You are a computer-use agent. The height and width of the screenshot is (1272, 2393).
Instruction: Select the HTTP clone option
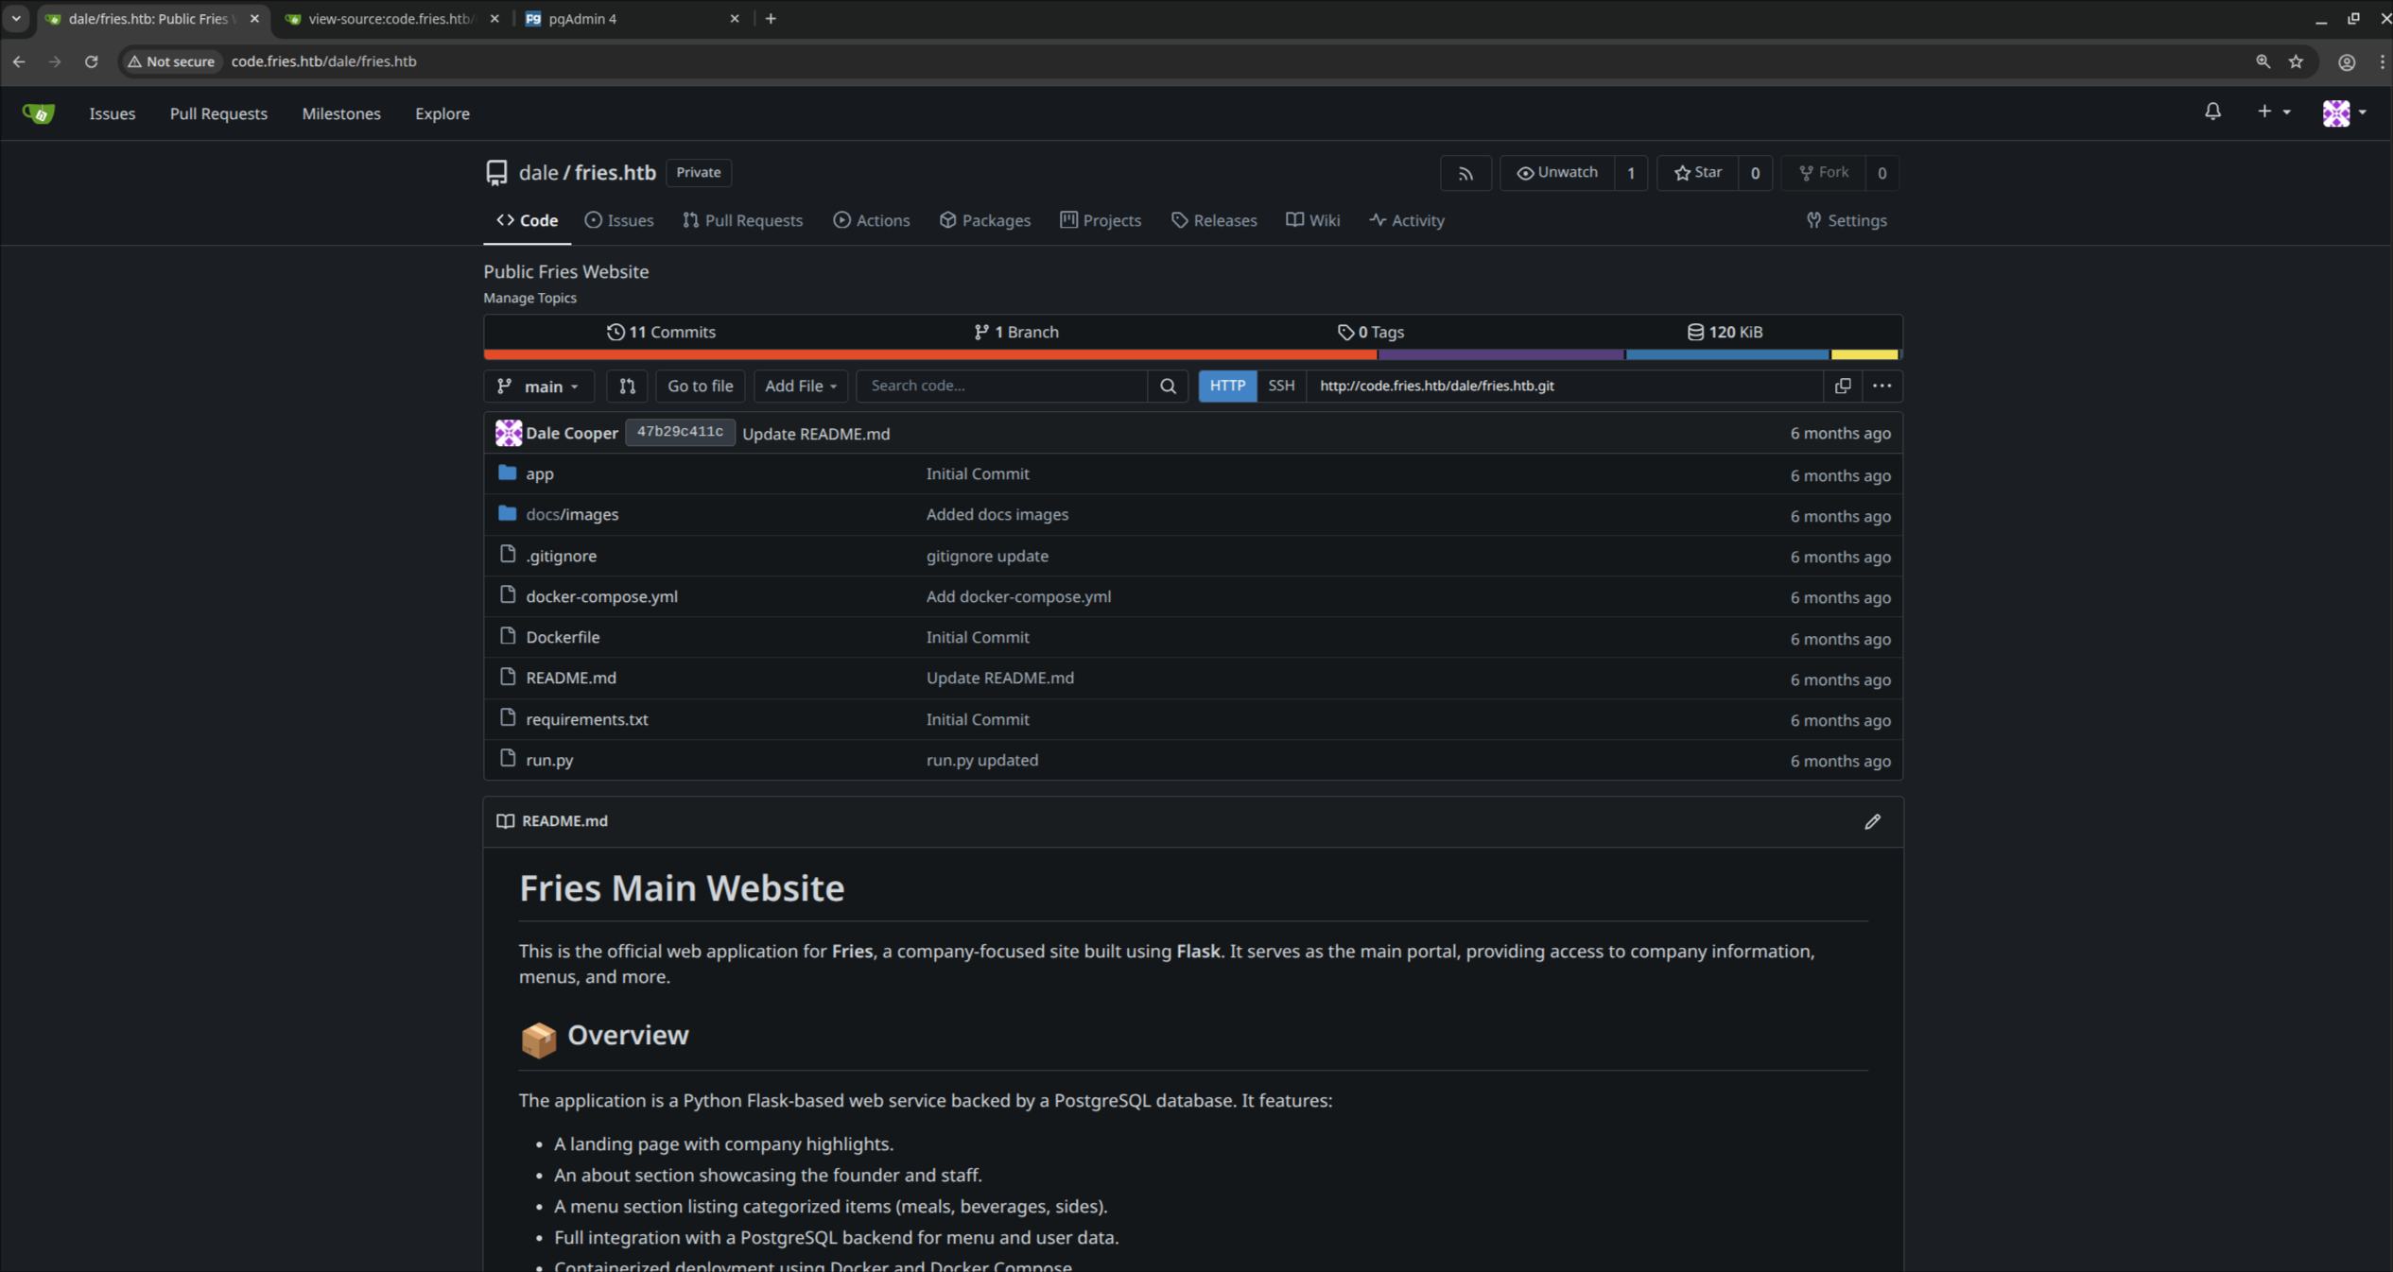coord(1227,386)
